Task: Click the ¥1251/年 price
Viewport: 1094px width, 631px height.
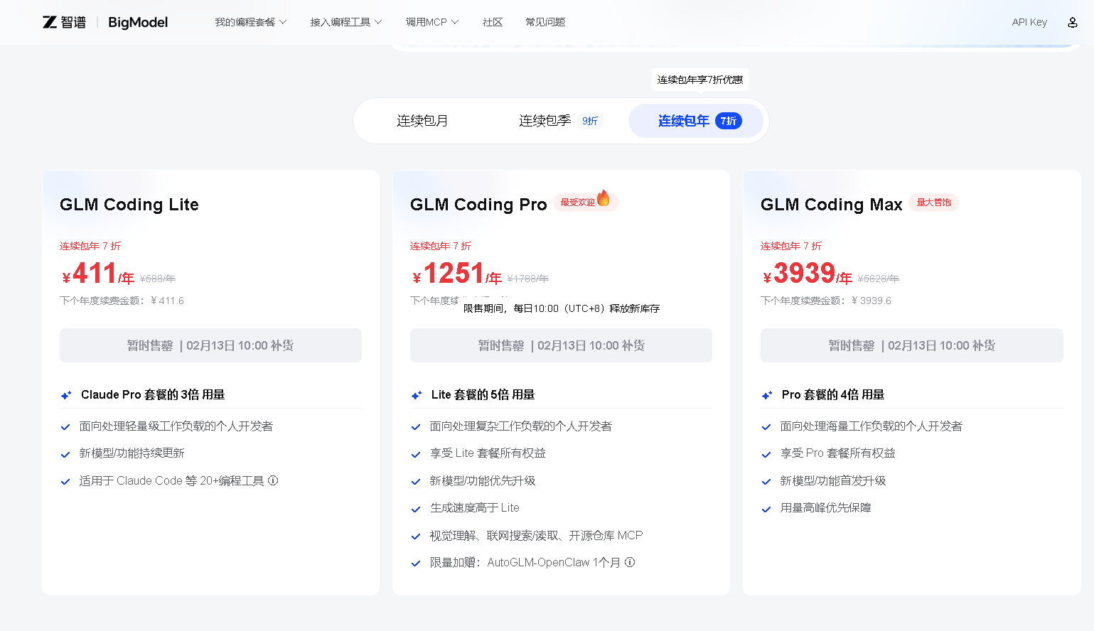Action: (x=457, y=274)
